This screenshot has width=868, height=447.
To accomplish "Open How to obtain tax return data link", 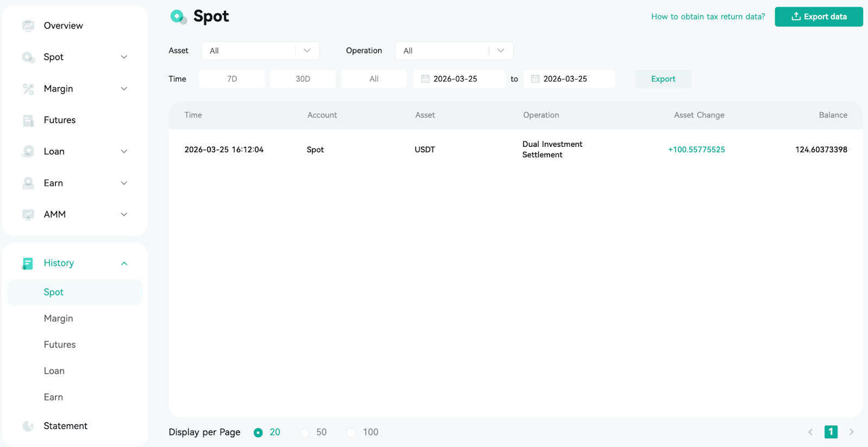I will tap(708, 17).
